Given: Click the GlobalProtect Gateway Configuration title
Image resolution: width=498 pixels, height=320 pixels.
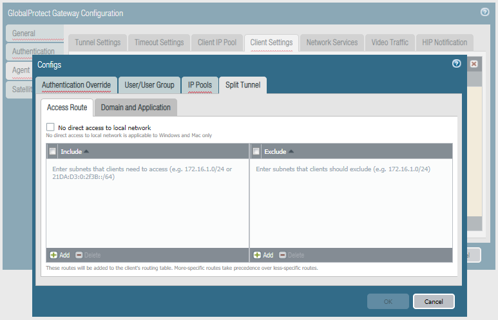Looking at the screenshot, I should point(66,13).
